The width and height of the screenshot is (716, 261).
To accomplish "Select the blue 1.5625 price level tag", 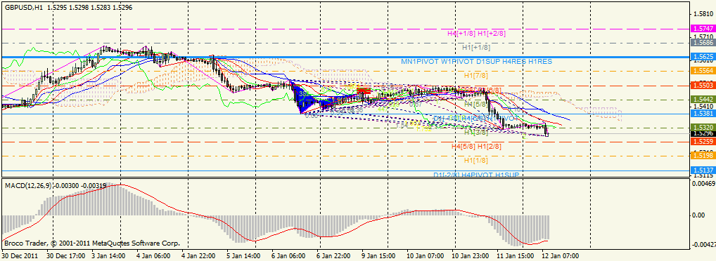I will click(x=703, y=57).
